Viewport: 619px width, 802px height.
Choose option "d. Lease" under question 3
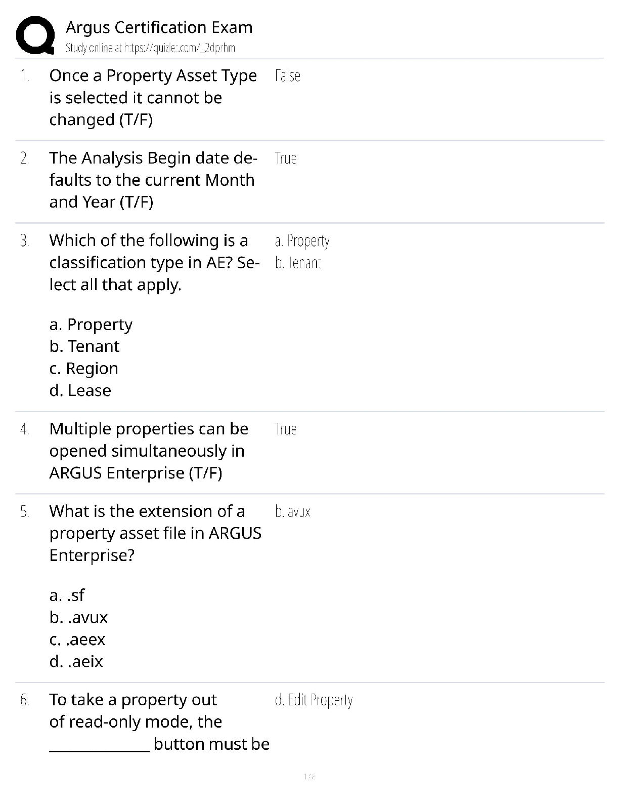click(80, 391)
